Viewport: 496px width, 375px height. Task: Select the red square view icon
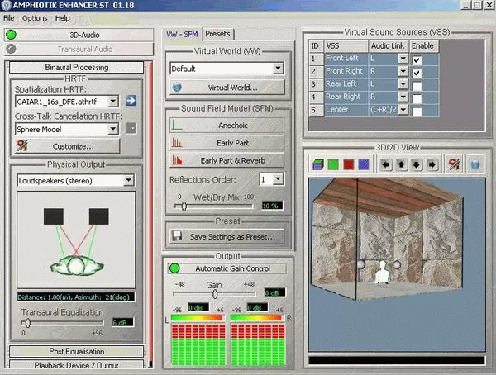point(349,164)
